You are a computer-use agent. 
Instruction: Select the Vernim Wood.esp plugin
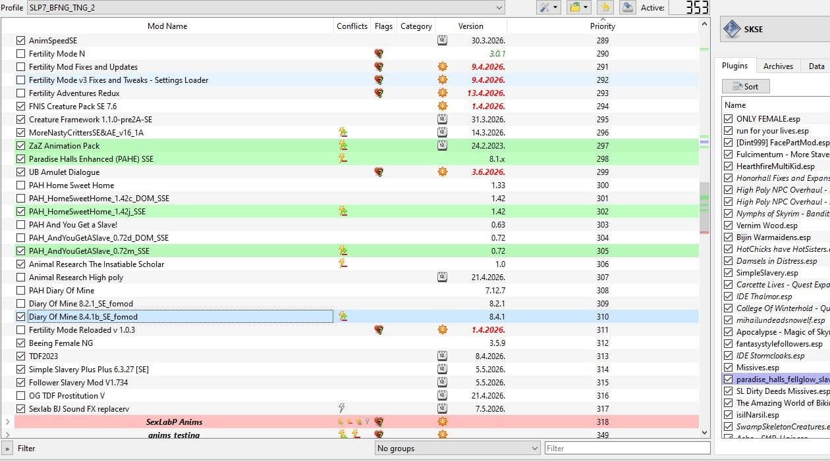[776, 226]
